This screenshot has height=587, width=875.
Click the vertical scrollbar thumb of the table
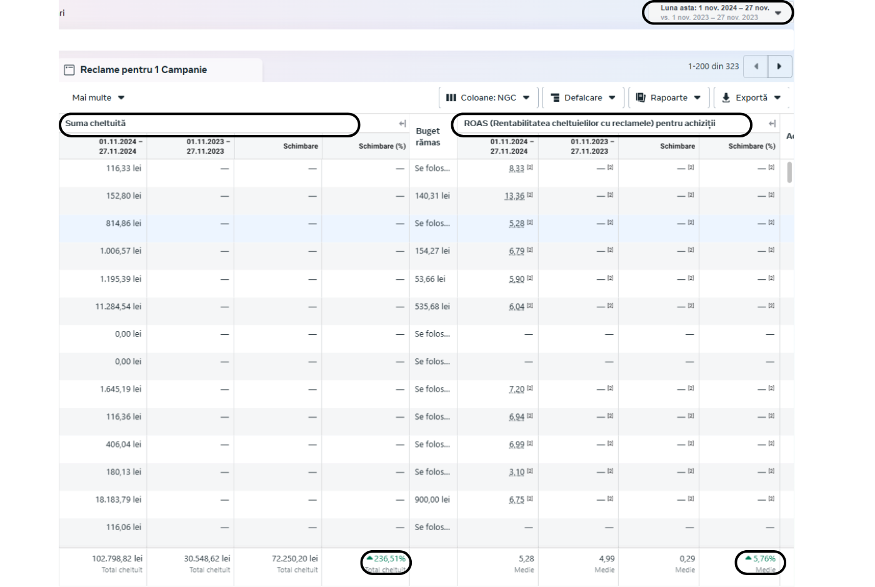point(789,172)
